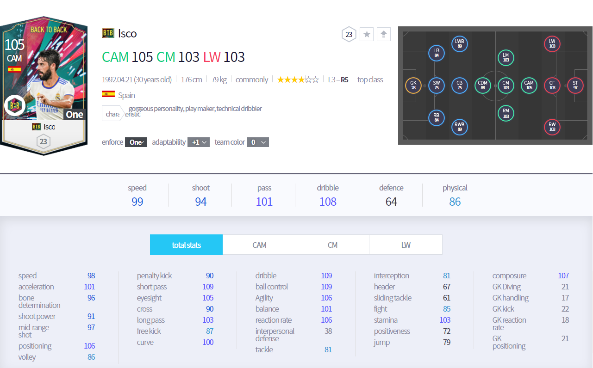Click the characteristic label tag
This screenshot has height=368, width=593.
click(x=112, y=114)
